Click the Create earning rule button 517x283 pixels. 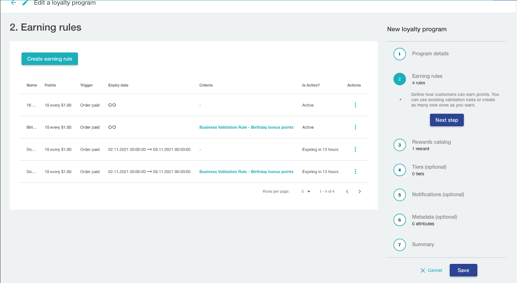49,59
